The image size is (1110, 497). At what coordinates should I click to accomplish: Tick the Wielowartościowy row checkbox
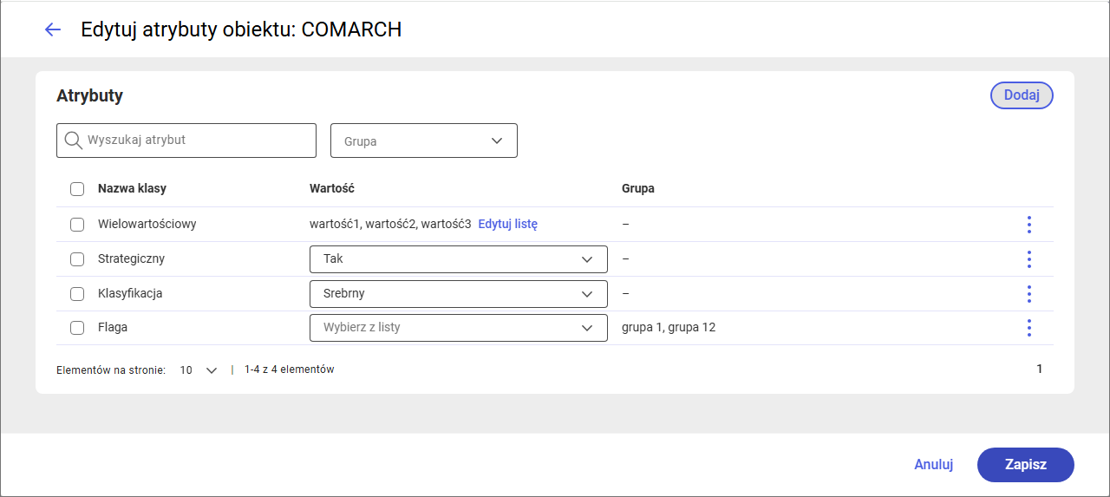pyautogui.click(x=77, y=225)
